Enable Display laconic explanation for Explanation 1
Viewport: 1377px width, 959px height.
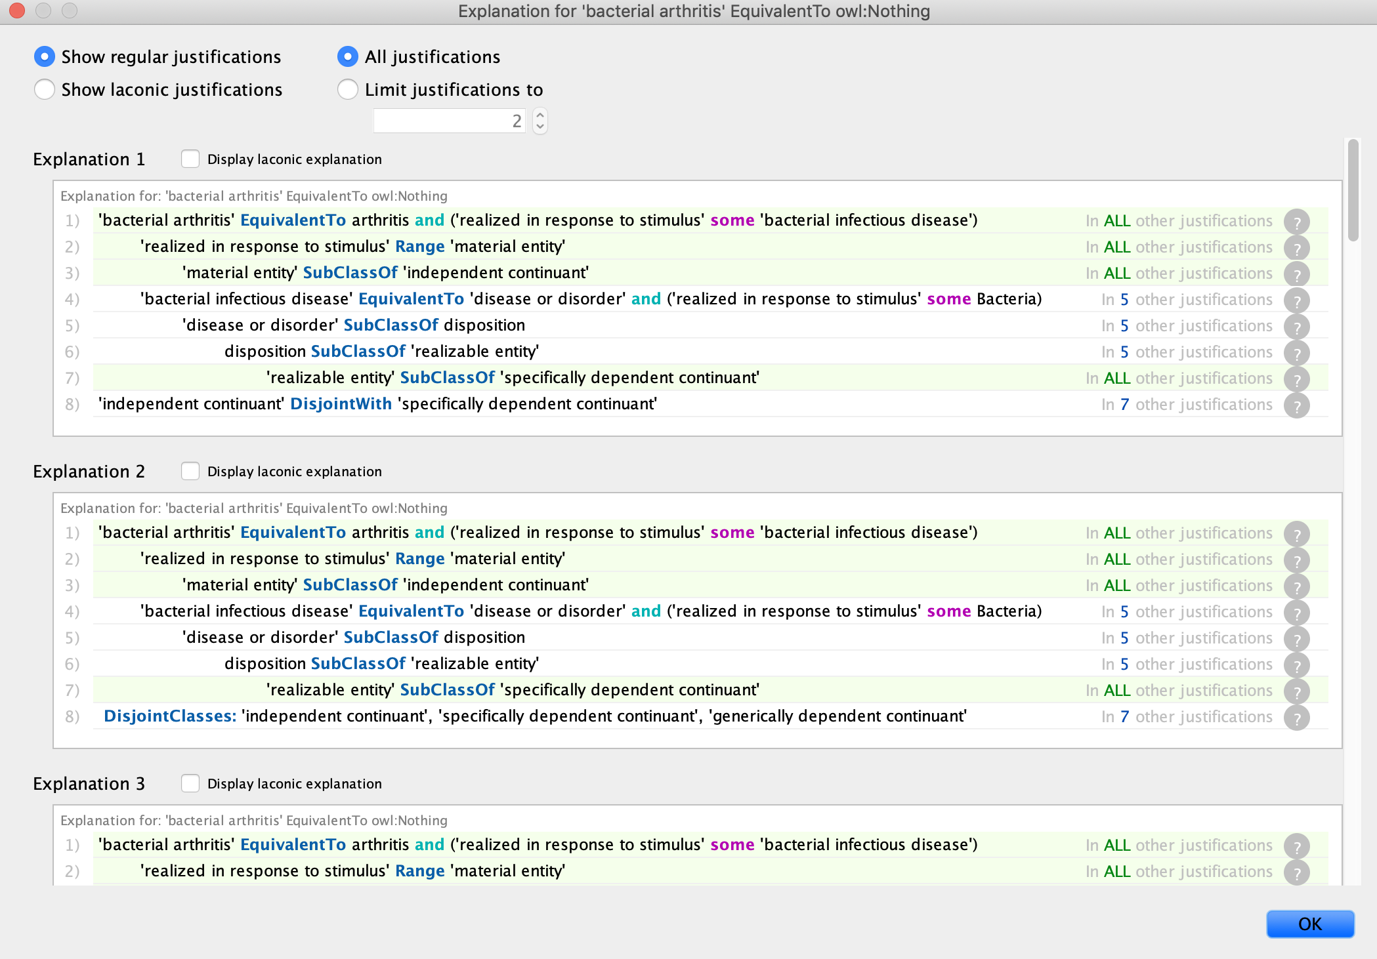pyautogui.click(x=190, y=159)
